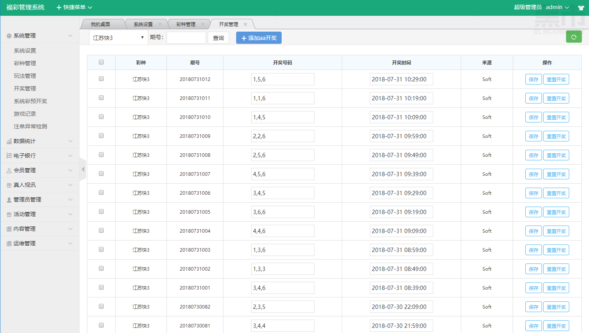589x333 pixels.
Task: Click the 活动管理 gift icon
Action: click(x=9, y=214)
